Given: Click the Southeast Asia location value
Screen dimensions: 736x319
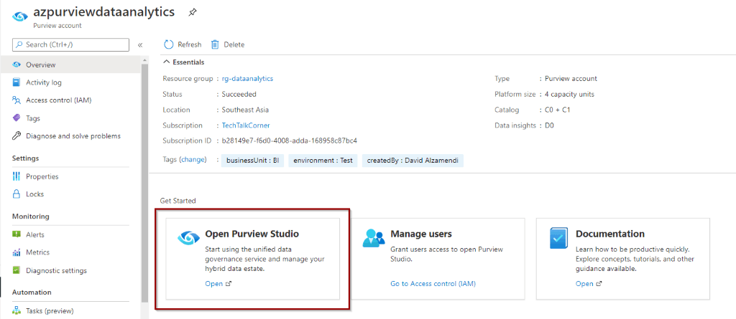Looking at the screenshot, I should coord(246,110).
